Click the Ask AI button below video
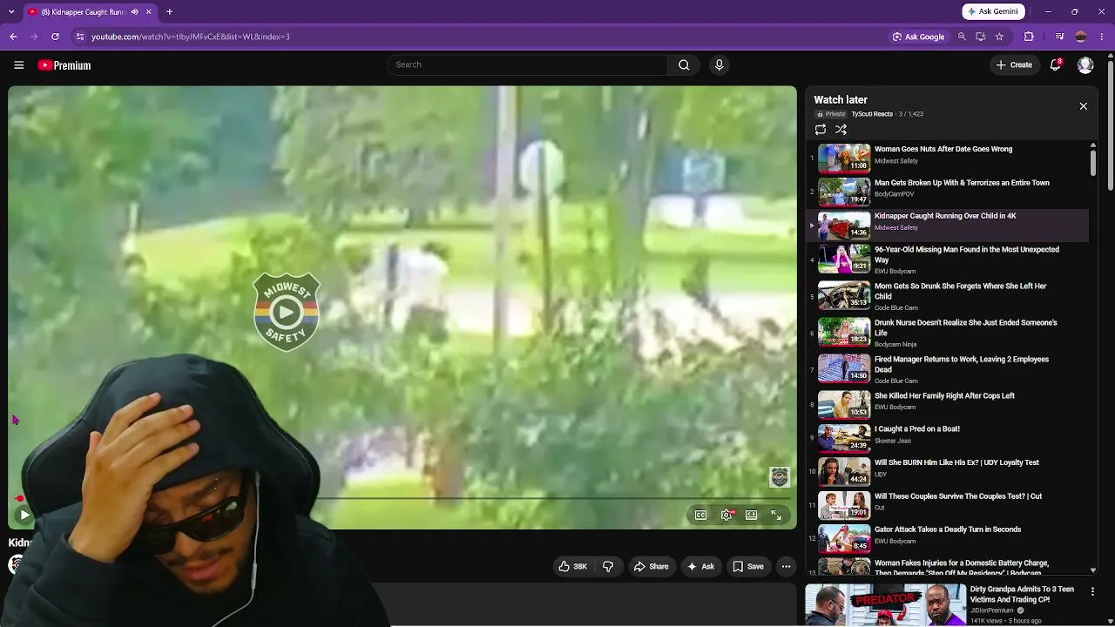 tap(700, 566)
